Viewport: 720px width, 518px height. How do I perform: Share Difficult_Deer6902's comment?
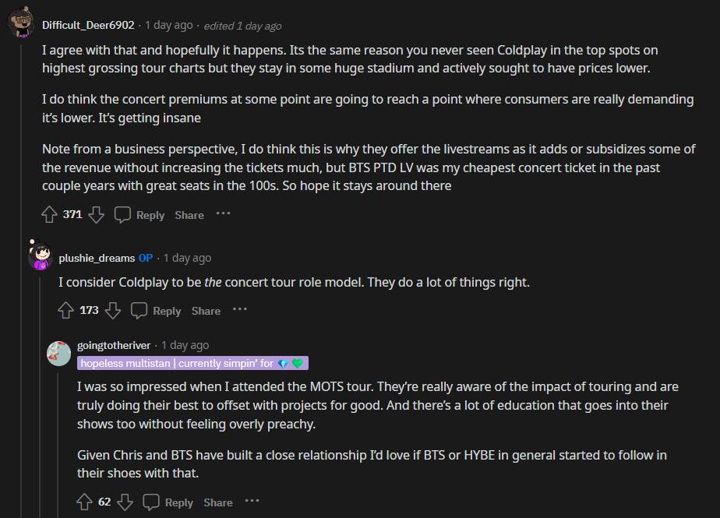[x=189, y=215]
